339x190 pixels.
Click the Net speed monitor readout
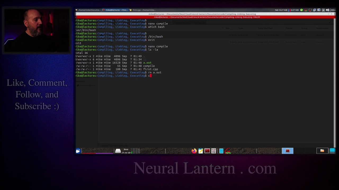[x=281, y=10]
